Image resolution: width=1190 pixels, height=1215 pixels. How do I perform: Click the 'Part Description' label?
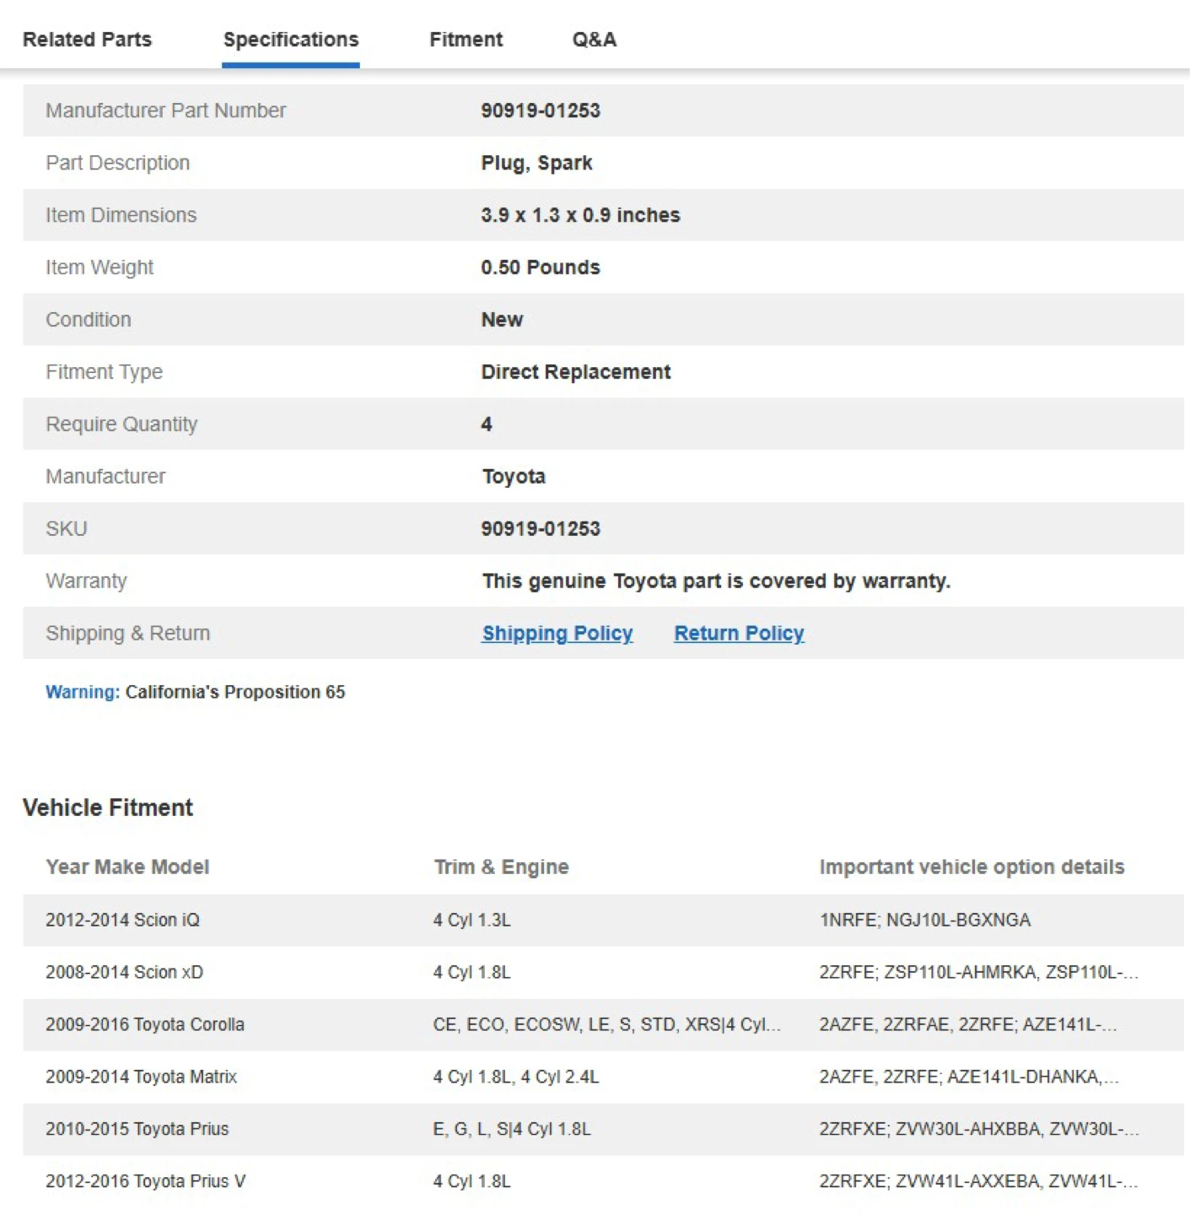point(117,163)
